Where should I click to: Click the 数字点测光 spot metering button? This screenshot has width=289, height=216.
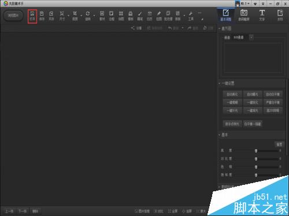click(x=232, y=124)
